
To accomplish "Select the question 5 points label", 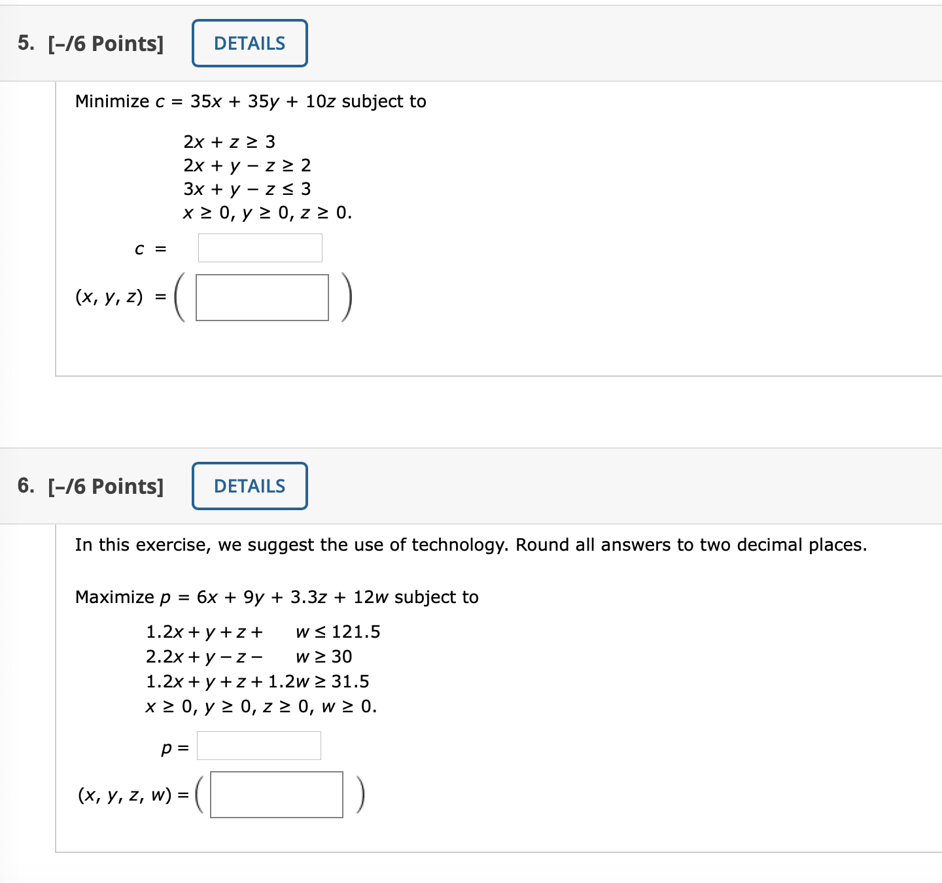I will (103, 43).
